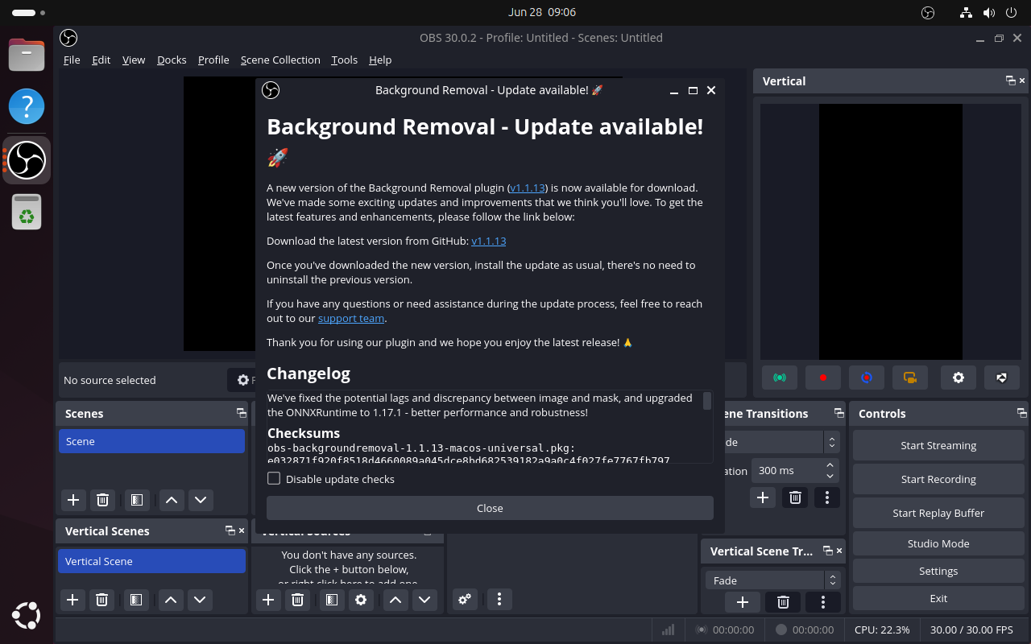Click Start Recording button
Viewport: 1031px width, 644px height.
pos(938,479)
